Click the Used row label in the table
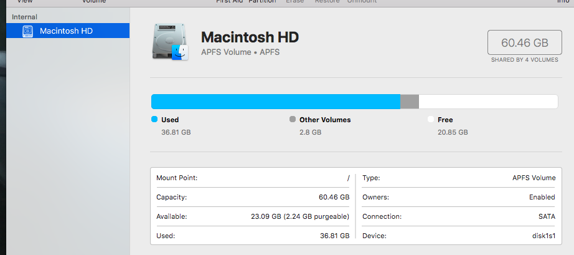Image resolution: width=574 pixels, height=255 pixels. 166,236
